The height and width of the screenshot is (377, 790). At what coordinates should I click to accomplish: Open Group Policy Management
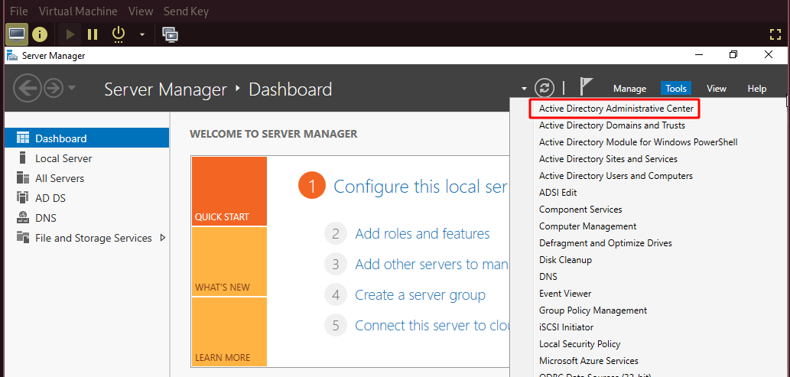click(593, 310)
